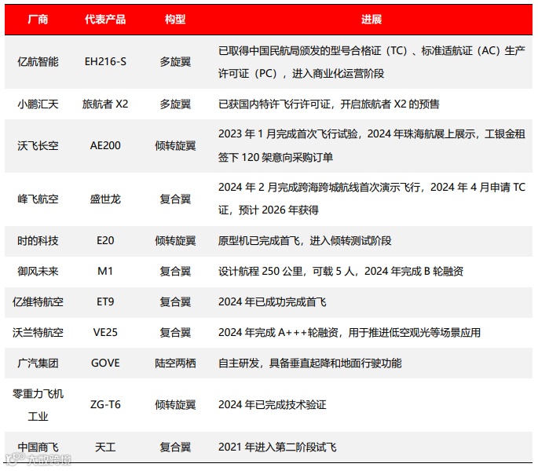
Task: Click the ET9 product cell
Action: point(105,302)
